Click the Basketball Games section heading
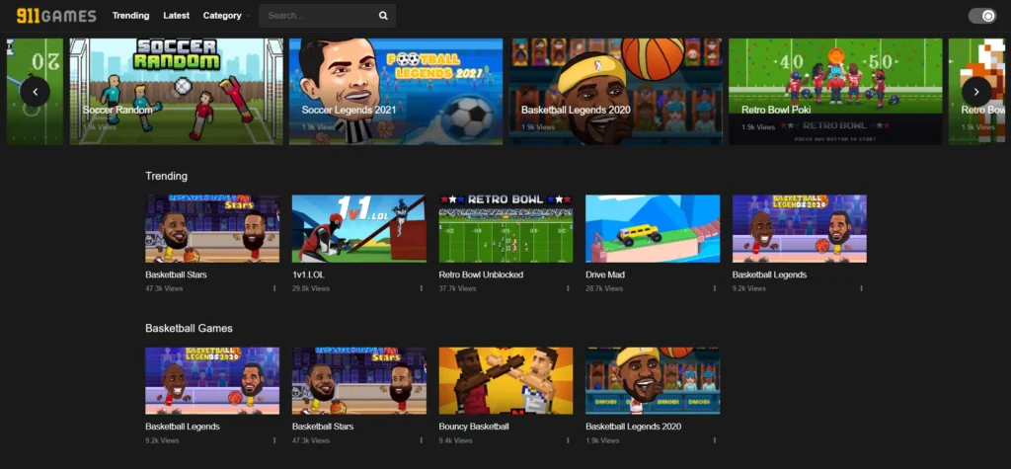Image resolution: width=1011 pixels, height=469 pixels. [189, 328]
